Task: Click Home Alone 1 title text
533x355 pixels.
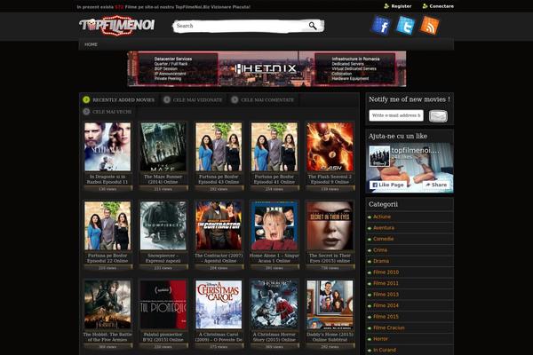Action: point(274,258)
